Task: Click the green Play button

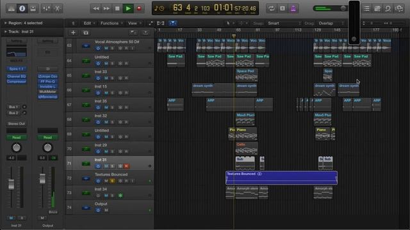Action: coord(128,8)
